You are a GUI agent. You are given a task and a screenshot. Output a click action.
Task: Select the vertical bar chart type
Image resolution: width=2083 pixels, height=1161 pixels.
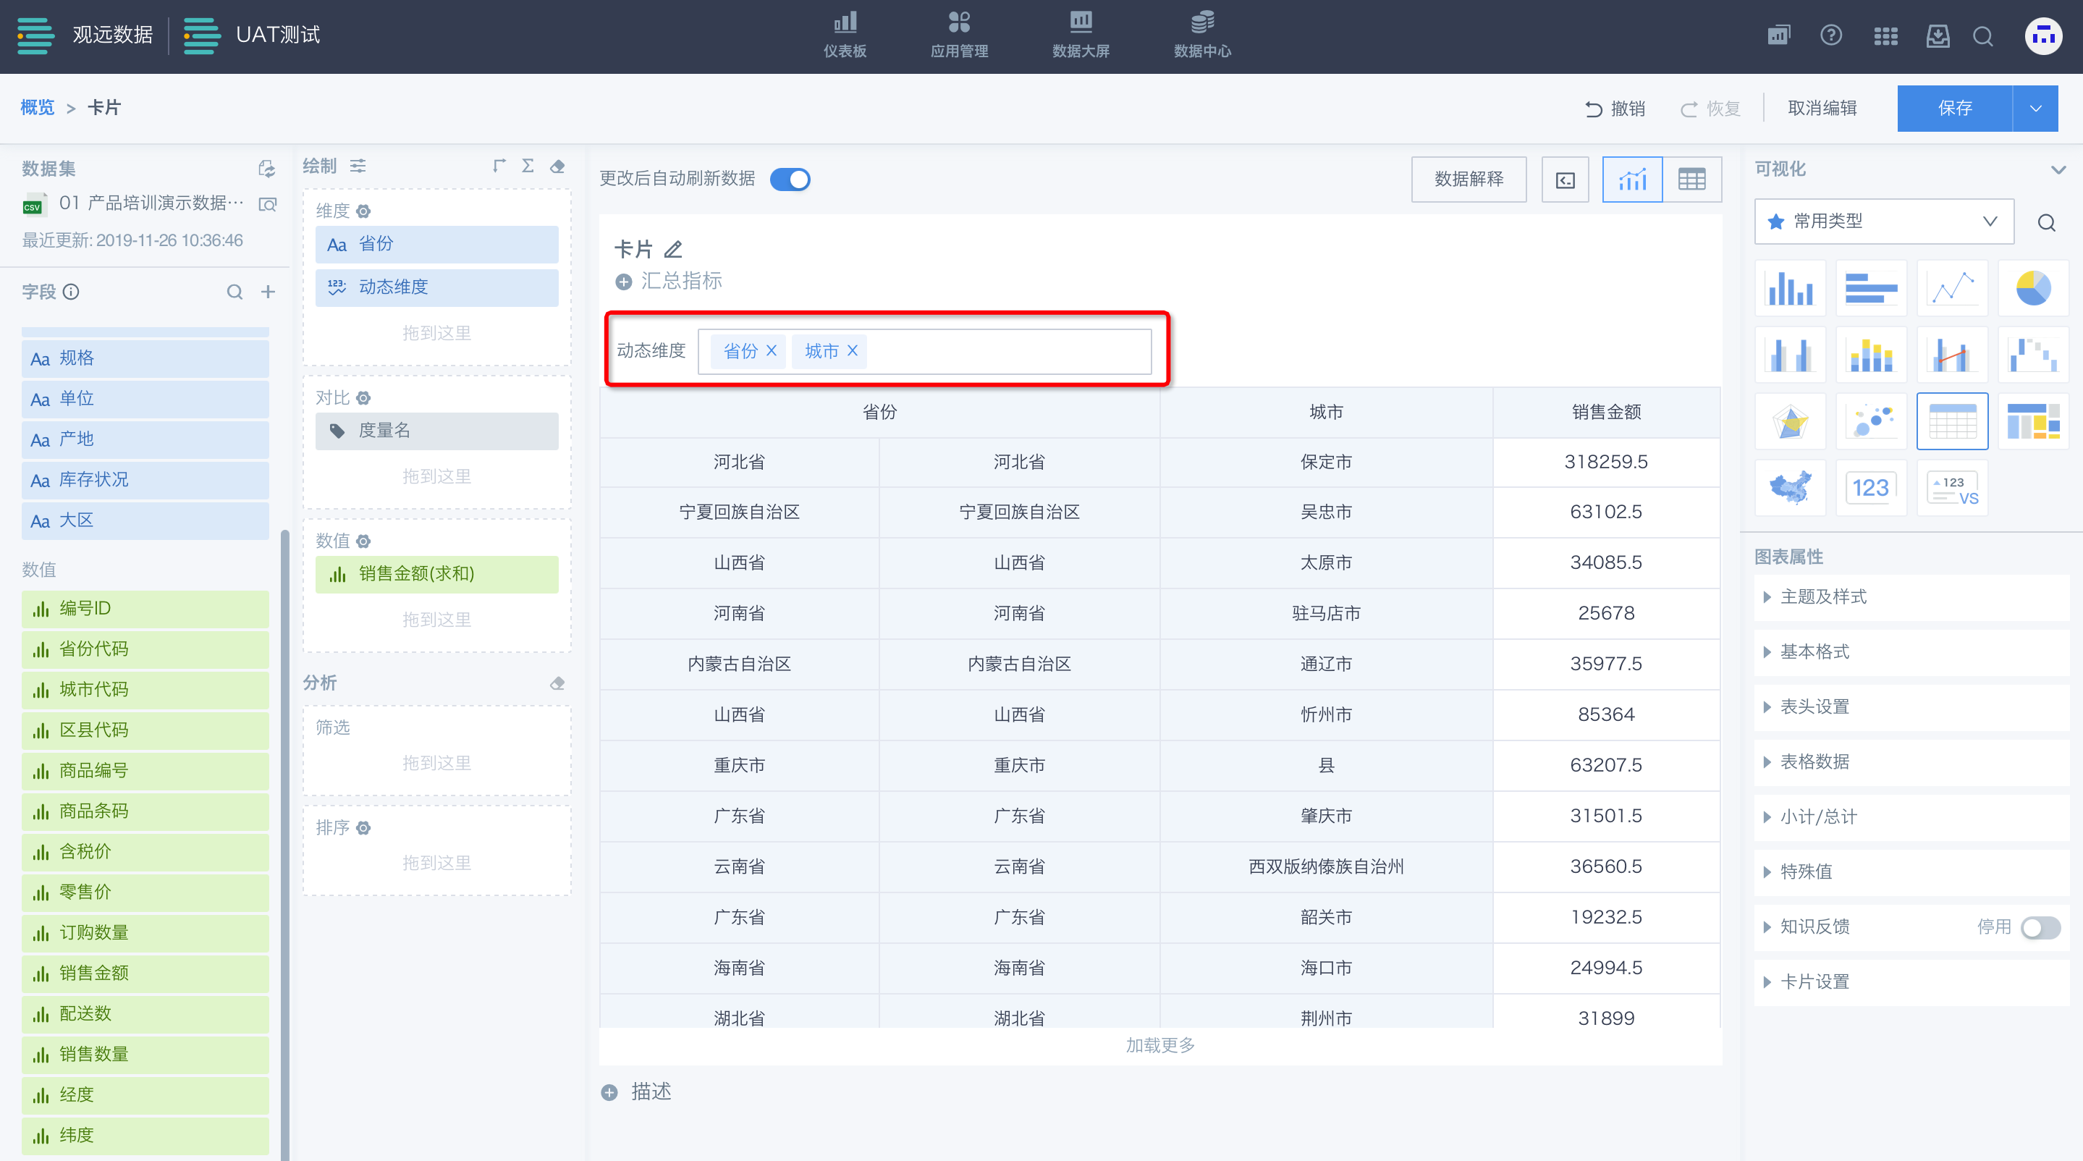point(1791,288)
